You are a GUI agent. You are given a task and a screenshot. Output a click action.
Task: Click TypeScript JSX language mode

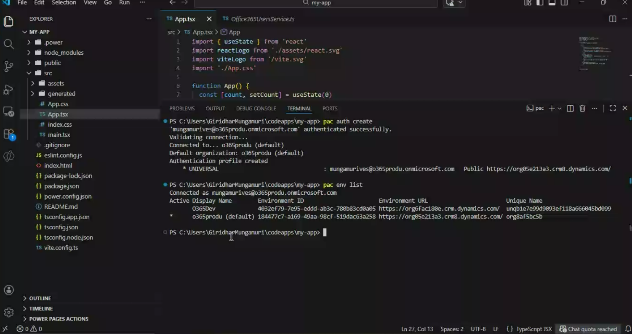click(x=533, y=329)
